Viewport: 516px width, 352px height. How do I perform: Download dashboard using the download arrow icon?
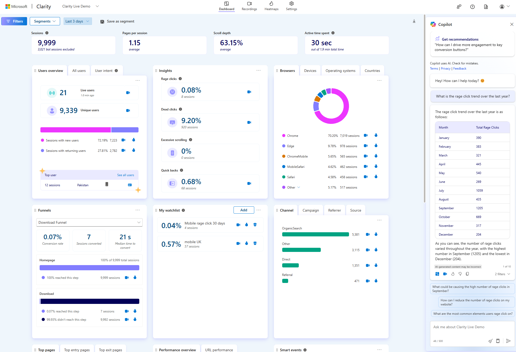tap(414, 21)
